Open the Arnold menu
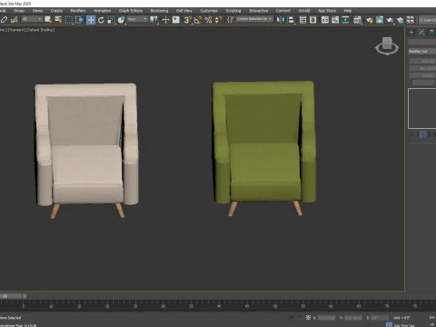This screenshot has height=327, width=436. click(304, 11)
